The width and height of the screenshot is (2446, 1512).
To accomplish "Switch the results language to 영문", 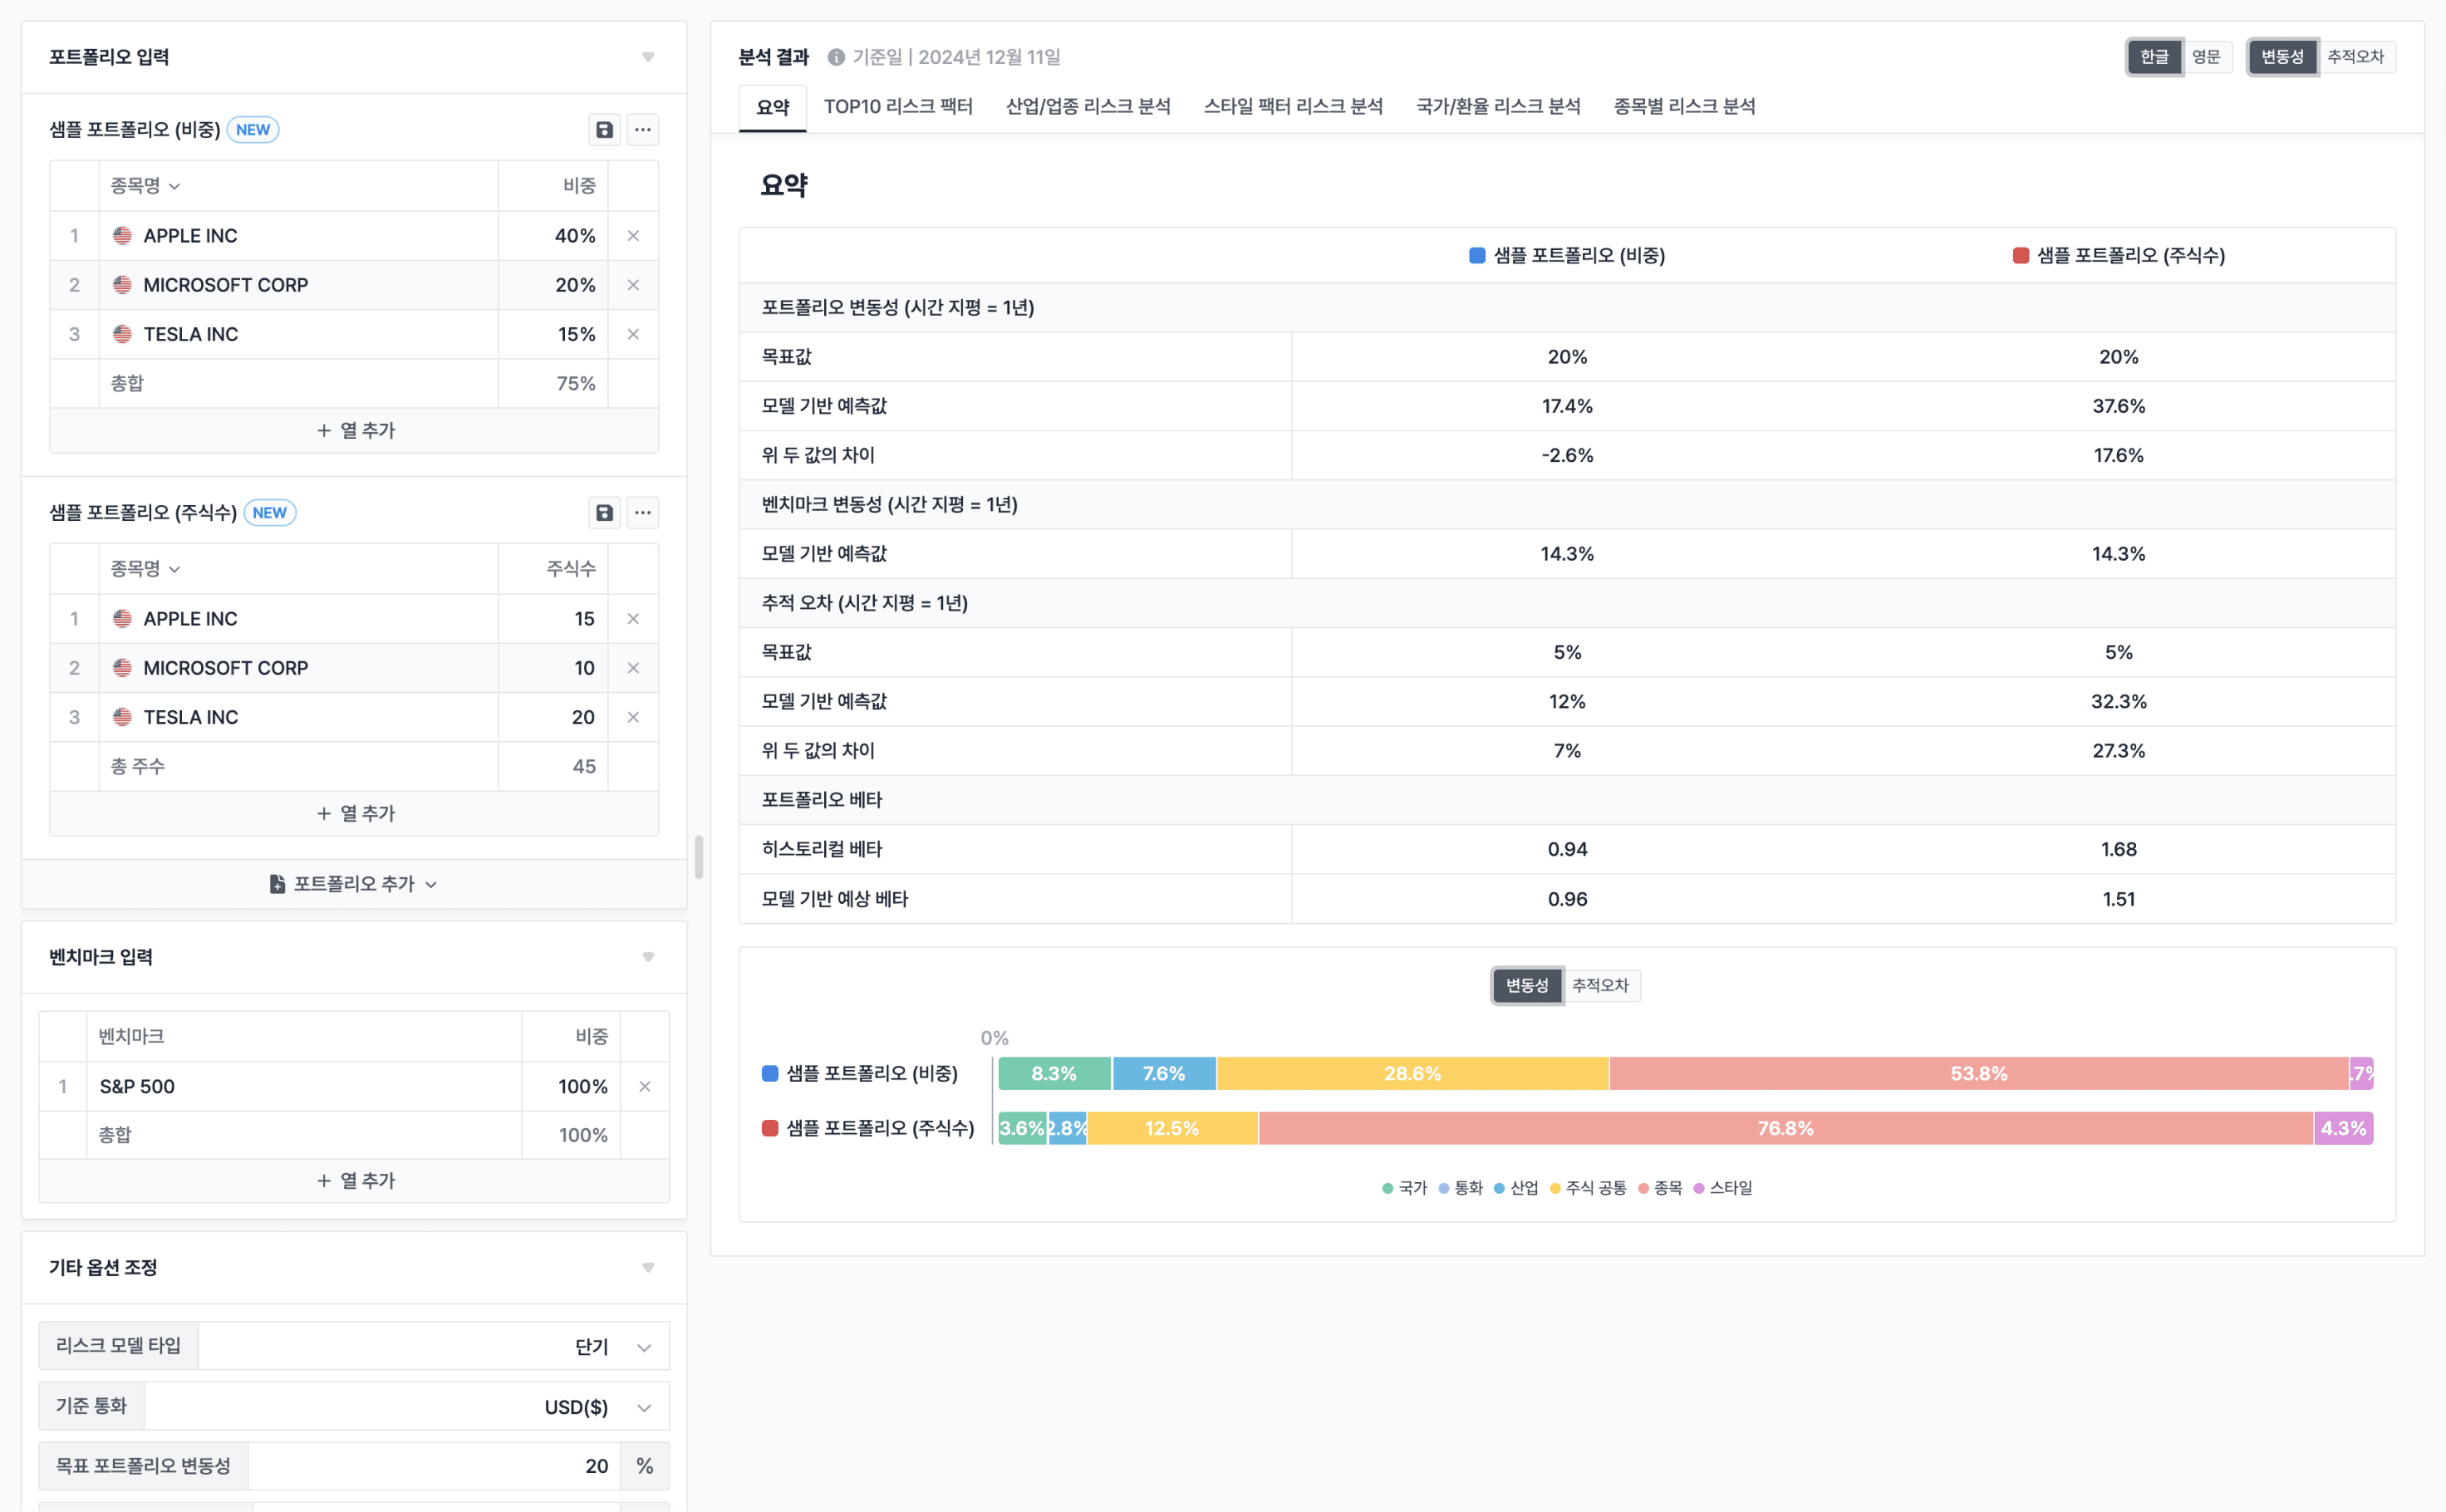I will [x=2208, y=57].
